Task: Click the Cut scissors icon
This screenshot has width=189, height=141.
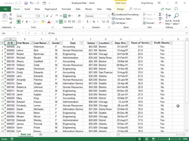Action: pos(11,14)
